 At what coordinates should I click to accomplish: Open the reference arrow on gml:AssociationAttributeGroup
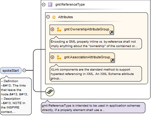coord(112,60)
